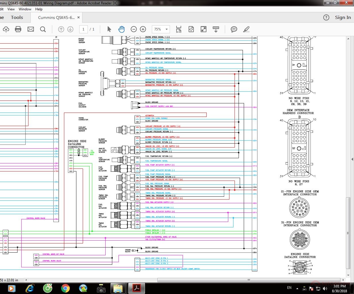The width and height of the screenshot is (354, 294).
Task: Show hidden system tray icons arrow
Action: (297, 288)
